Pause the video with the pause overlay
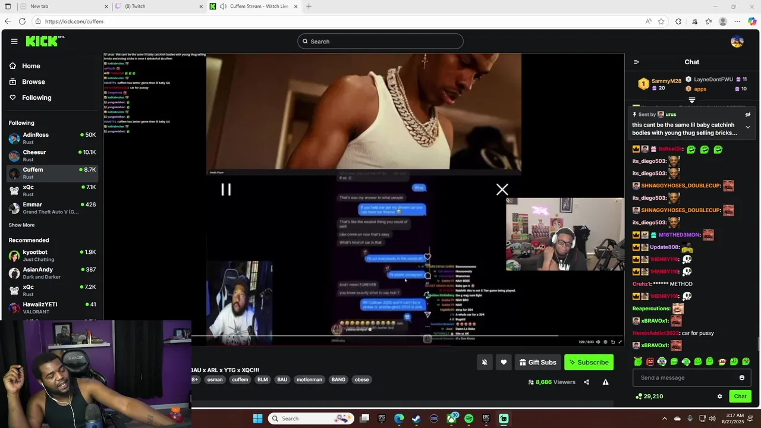The image size is (761, 428). 226,190
